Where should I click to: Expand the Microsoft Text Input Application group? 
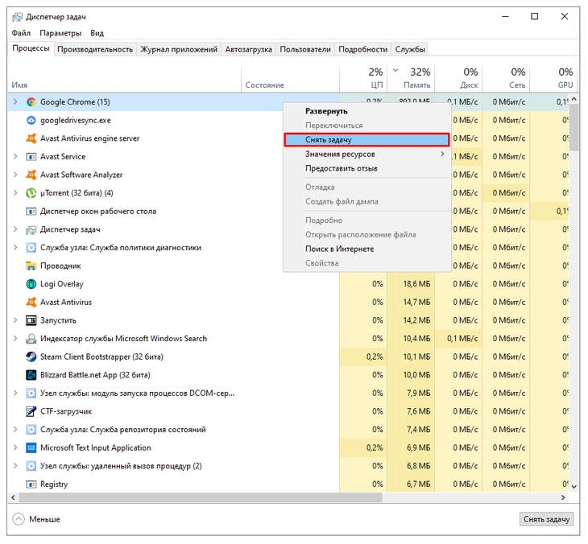click(15, 447)
